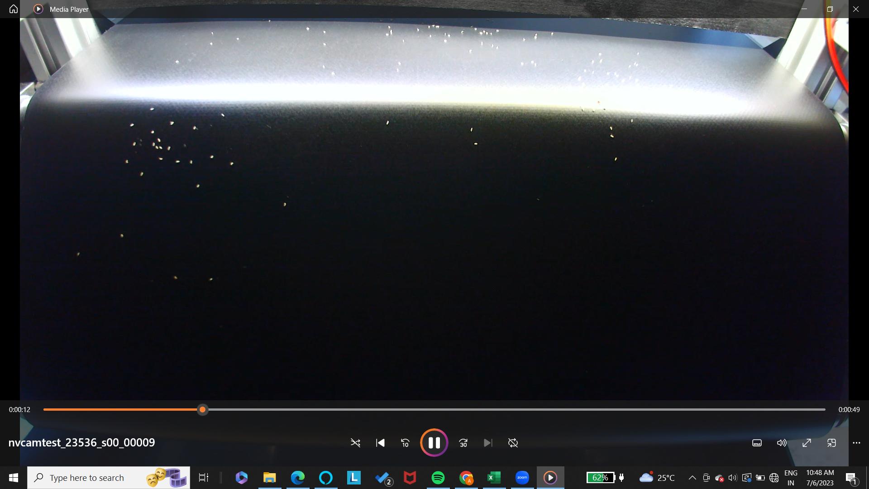Open weather widget showing 25°C
The width and height of the screenshot is (869, 489).
[x=657, y=478]
